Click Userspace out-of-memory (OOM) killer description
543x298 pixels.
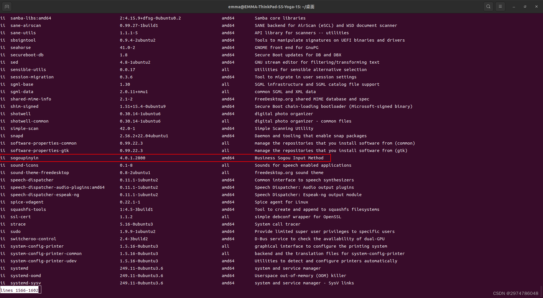click(x=300, y=276)
